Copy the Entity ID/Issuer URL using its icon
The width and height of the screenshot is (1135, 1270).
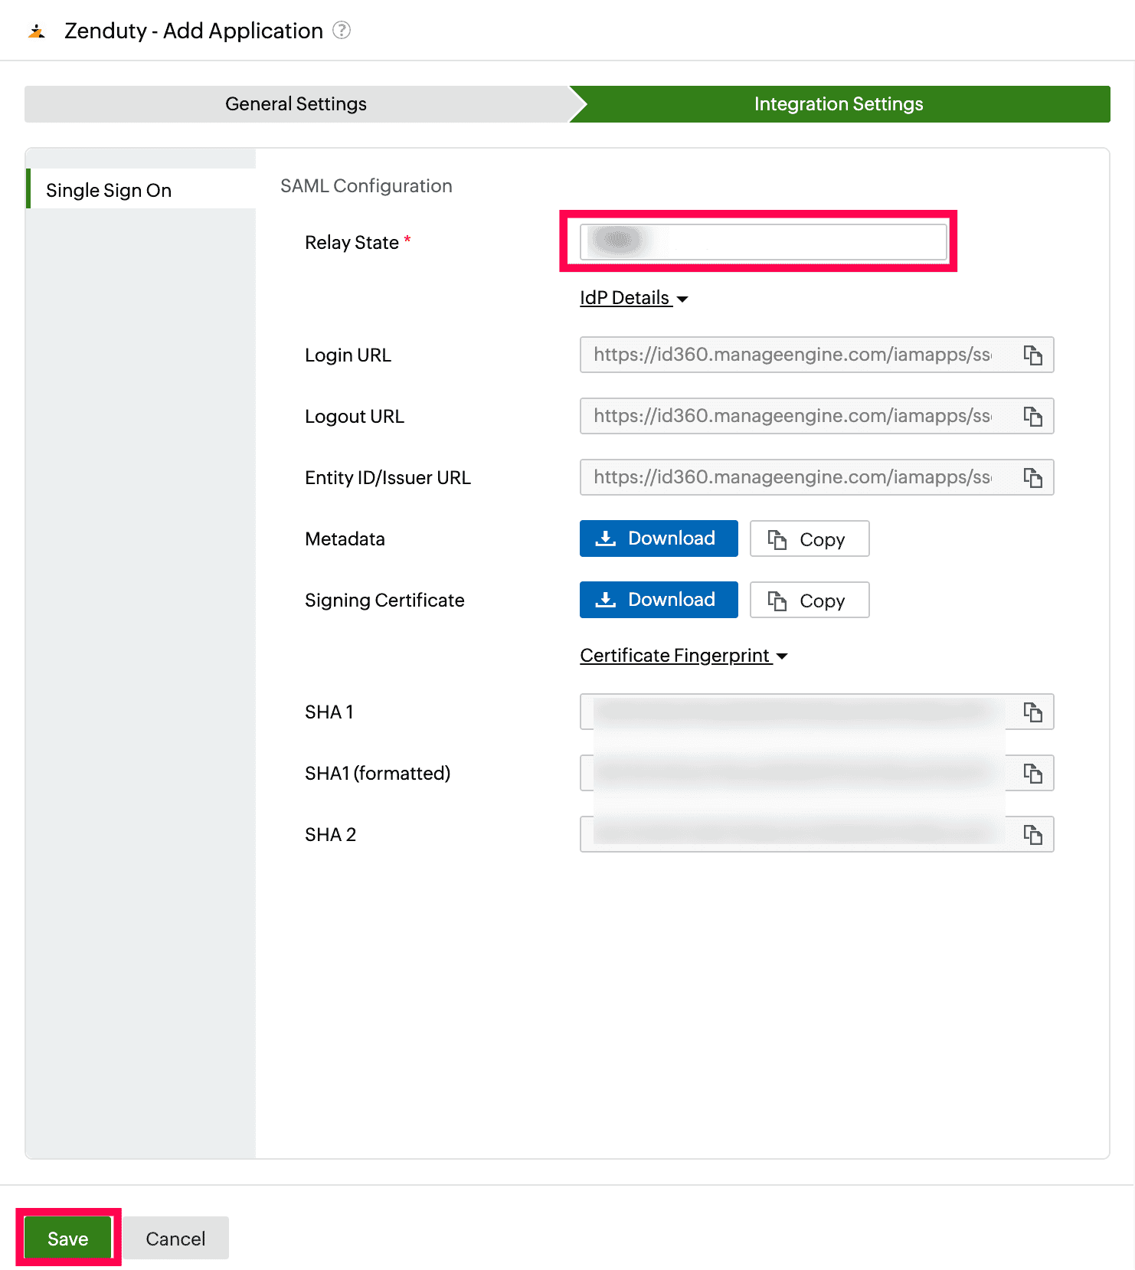tap(1033, 477)
